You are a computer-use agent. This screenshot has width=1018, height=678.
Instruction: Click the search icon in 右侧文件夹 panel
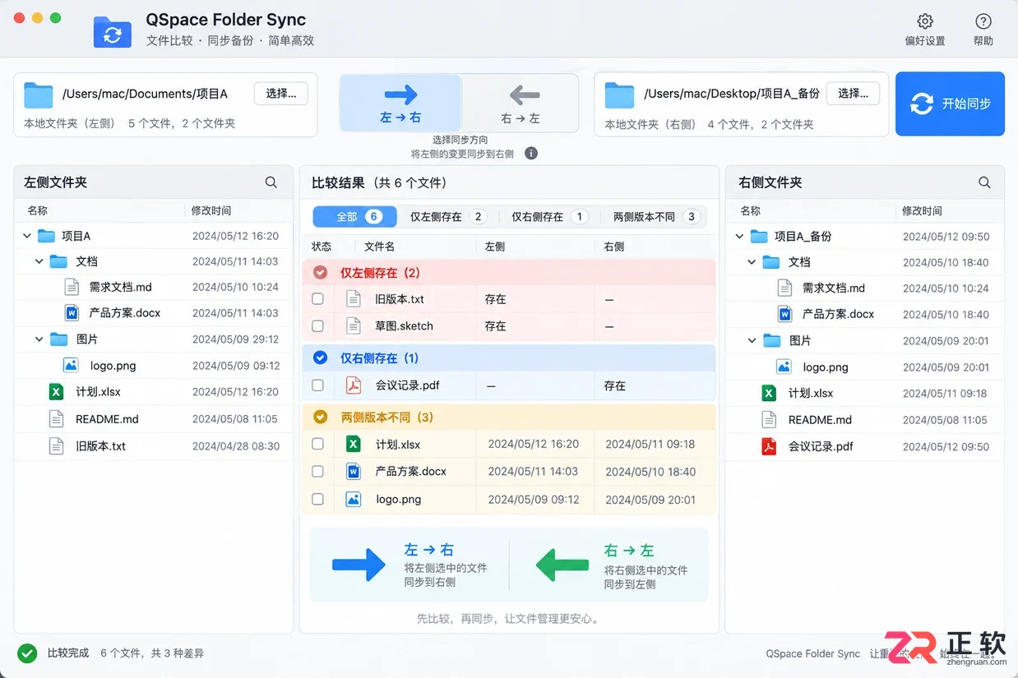pos(984,182)
